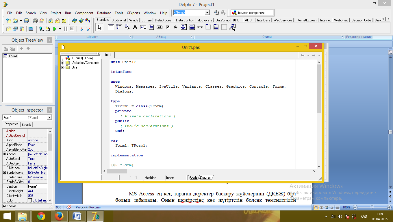Click the Add File to Project icon
The image size is (393, 222).
tap(51, 21)
